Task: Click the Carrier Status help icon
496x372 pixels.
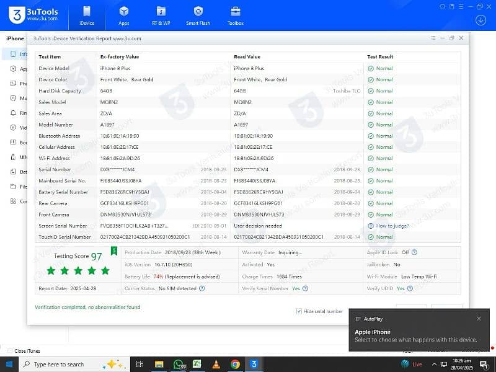Action: pos(202,288)
